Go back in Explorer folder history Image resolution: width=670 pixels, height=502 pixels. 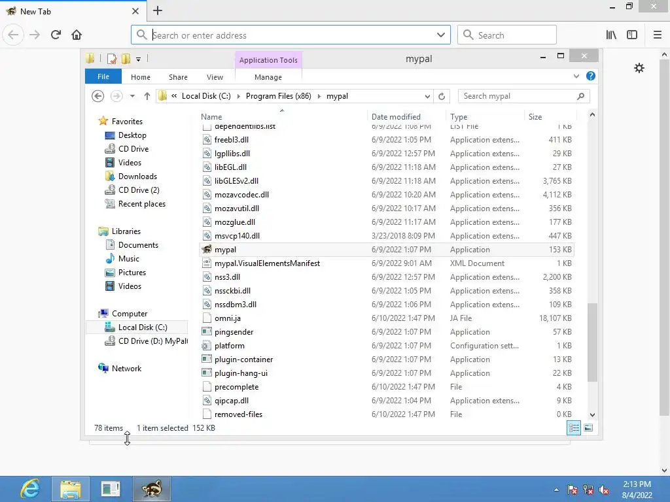point(98,96)
